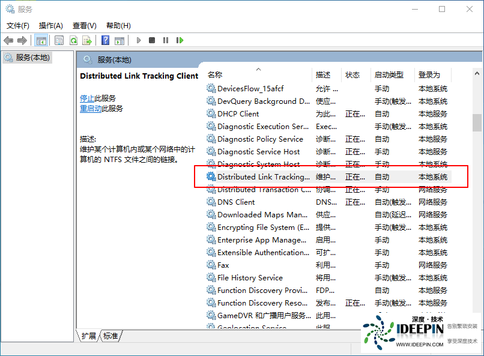Viewport: 484px width, 356px height.
Task: Sort by the 状态 column header
Action: point(356,74)
